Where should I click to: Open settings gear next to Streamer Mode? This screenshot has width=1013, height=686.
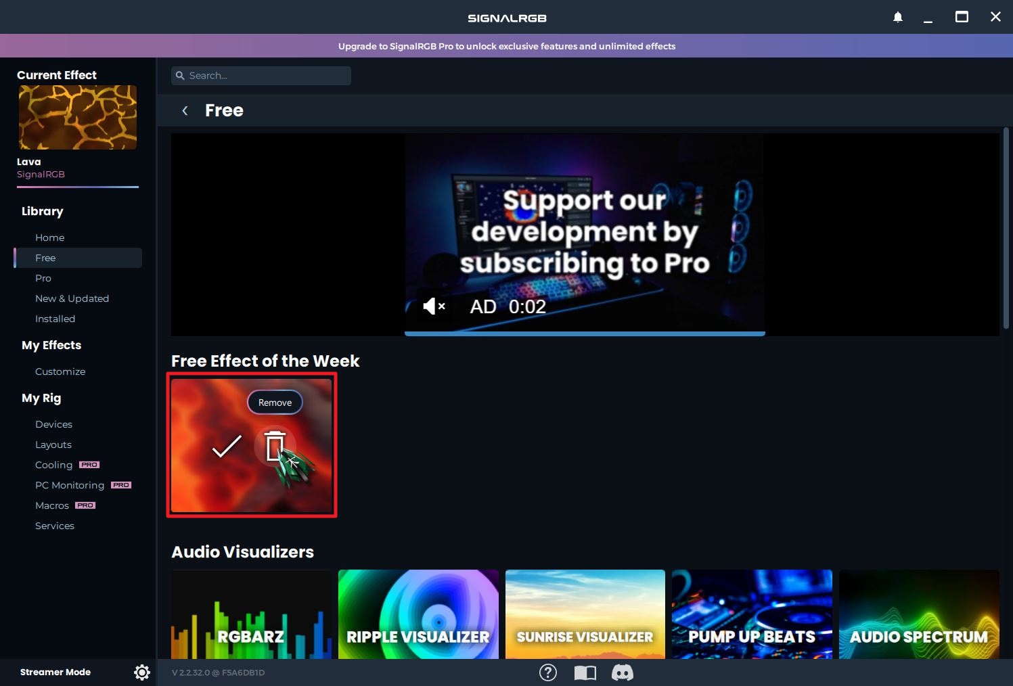142,672
